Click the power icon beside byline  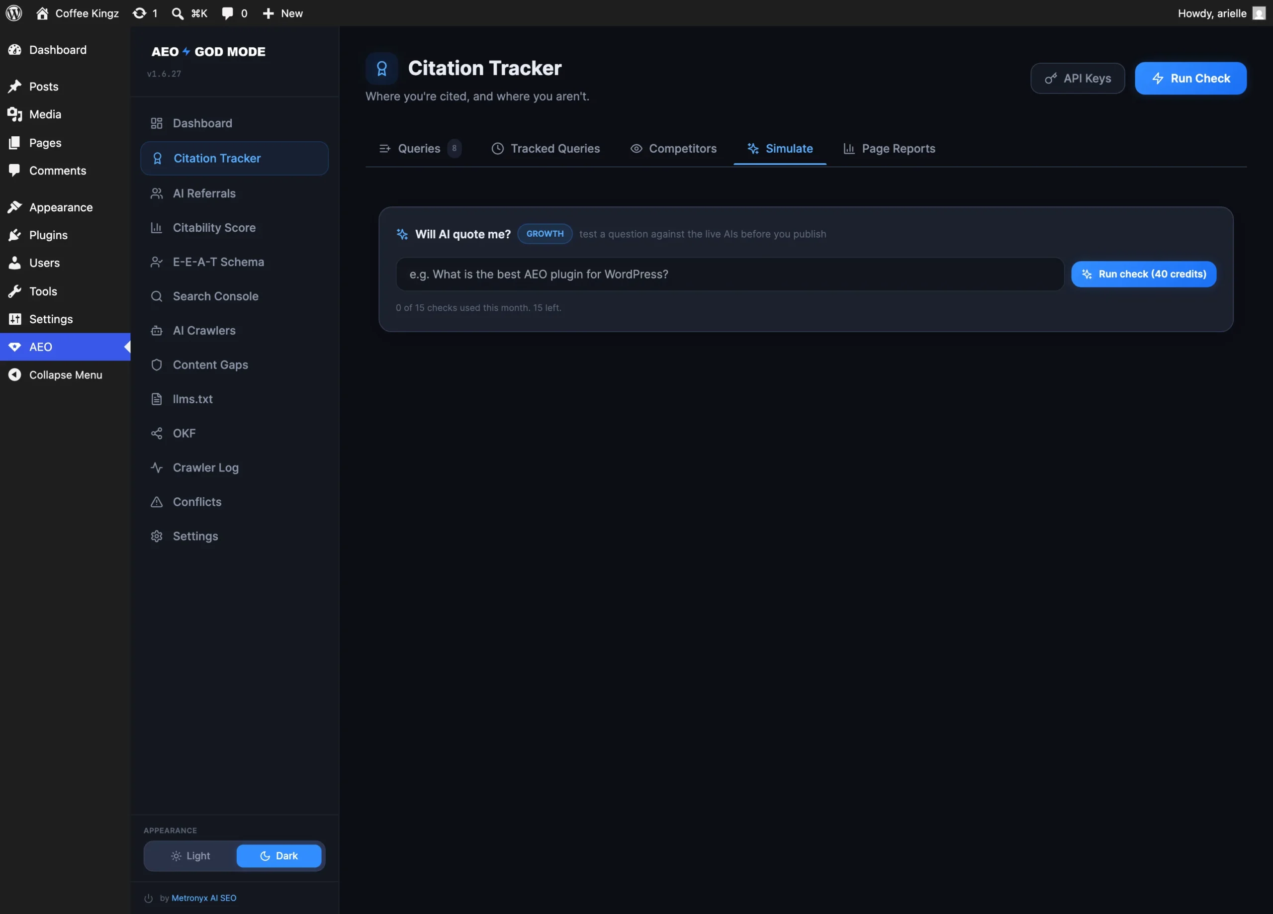pyautogui.click(x=148, y=898)
